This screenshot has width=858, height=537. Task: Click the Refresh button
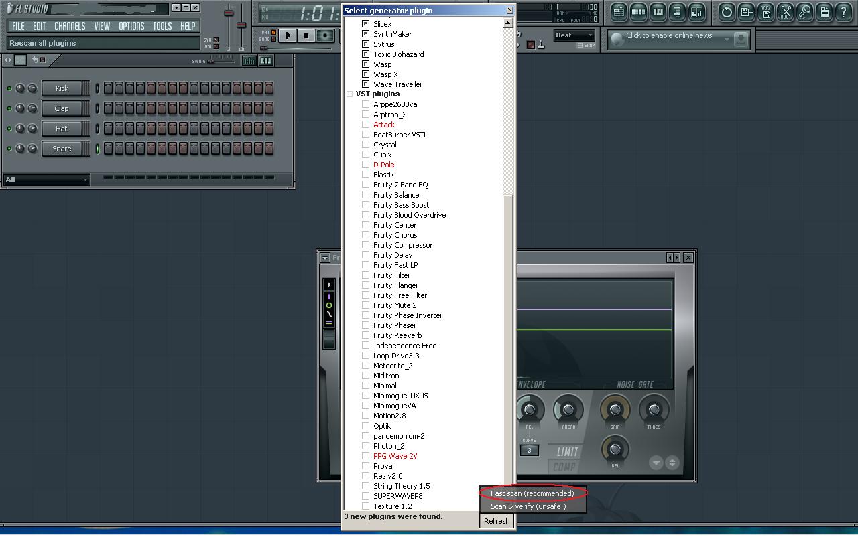(x=497, y=521)
